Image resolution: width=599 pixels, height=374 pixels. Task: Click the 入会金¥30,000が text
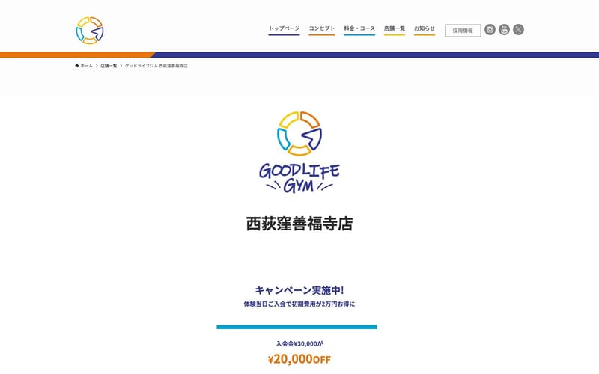point(299,344)
